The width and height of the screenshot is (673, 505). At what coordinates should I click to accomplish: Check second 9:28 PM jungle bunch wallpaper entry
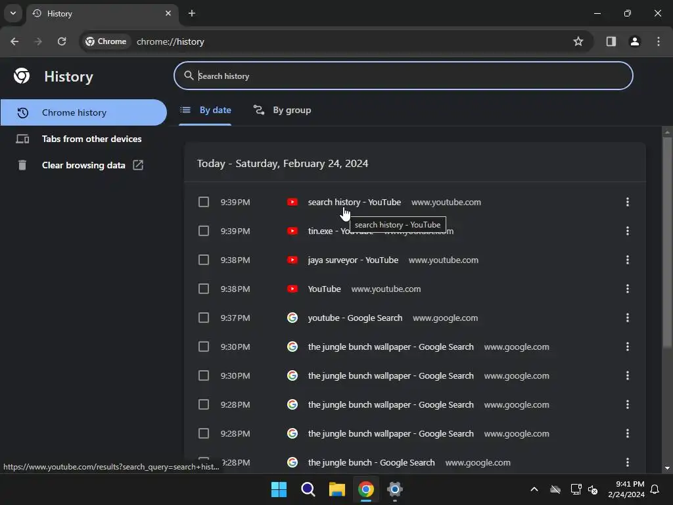[x=204, y=433]
